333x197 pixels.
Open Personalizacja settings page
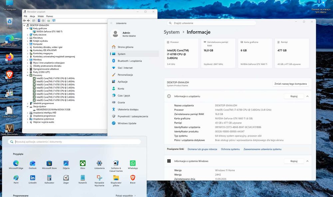135,75
